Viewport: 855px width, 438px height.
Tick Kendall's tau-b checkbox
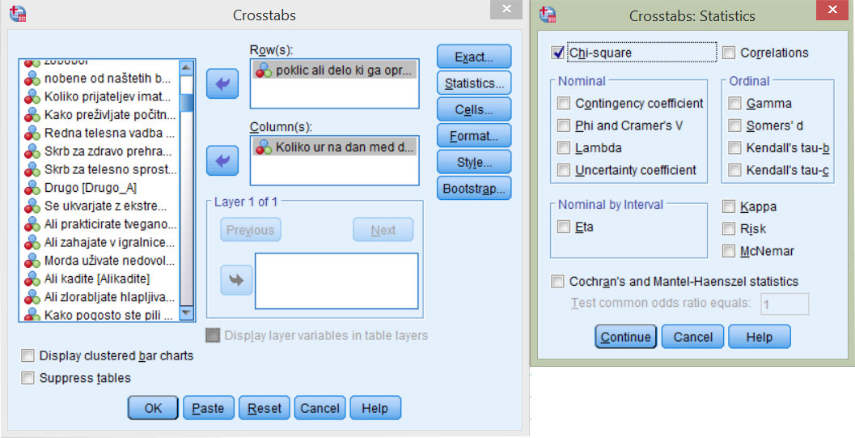735,148
